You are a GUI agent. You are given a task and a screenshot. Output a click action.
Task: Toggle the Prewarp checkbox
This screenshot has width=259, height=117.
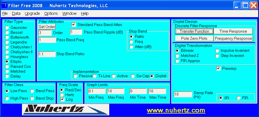(218, 68)
